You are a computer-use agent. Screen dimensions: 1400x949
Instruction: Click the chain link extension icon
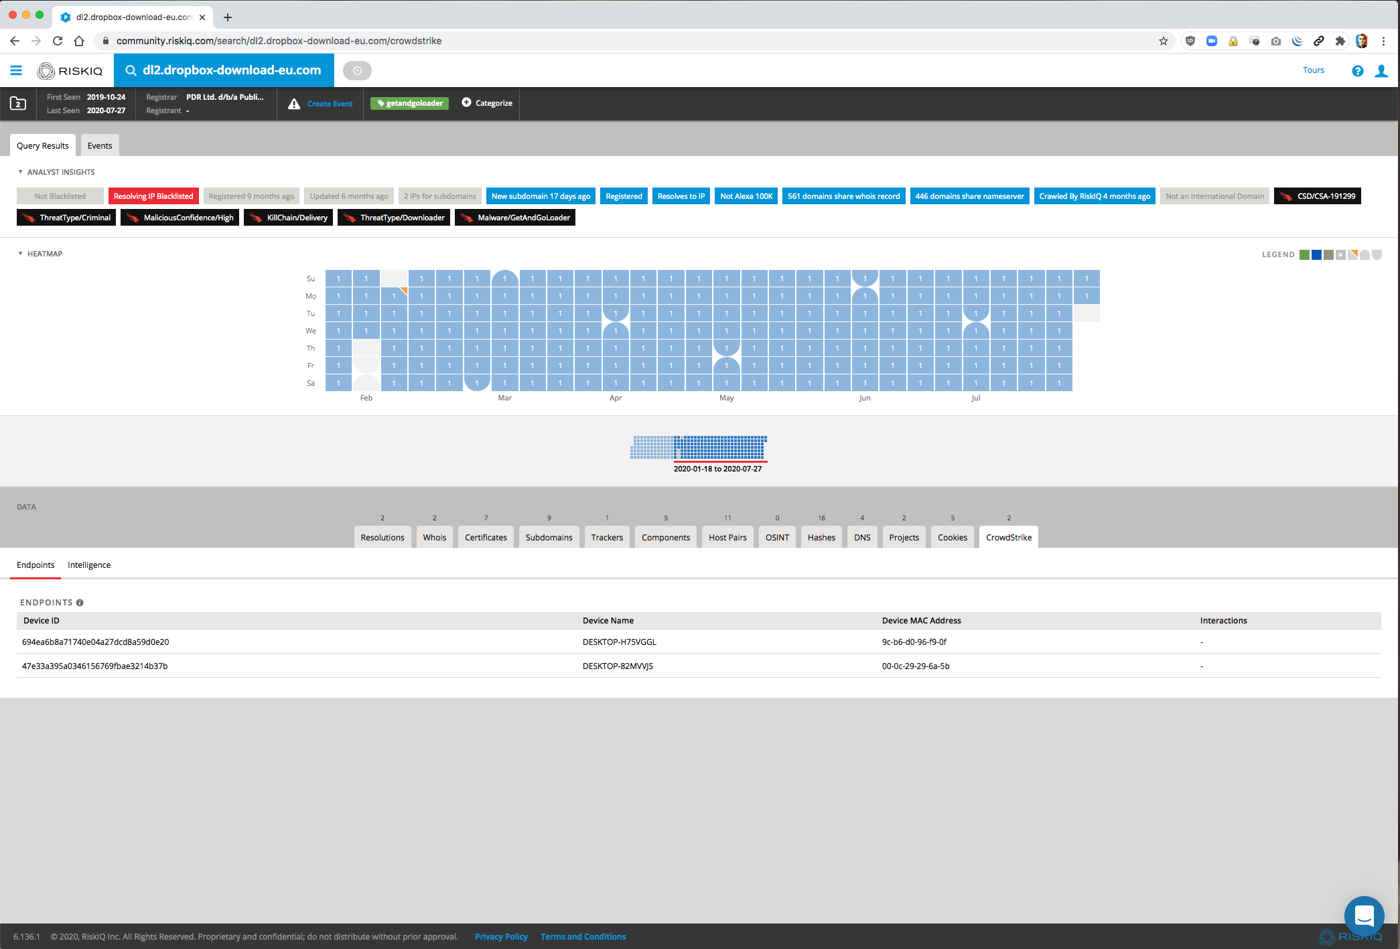point(1319,41)
